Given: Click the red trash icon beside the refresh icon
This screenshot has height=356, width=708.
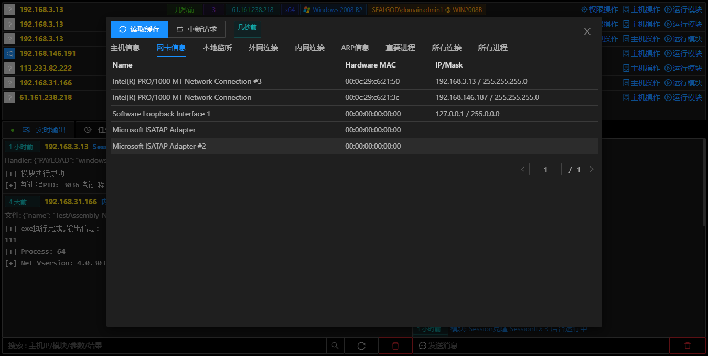Looking at the screenshot, I should pyautogui.click(x=395, y=346).
